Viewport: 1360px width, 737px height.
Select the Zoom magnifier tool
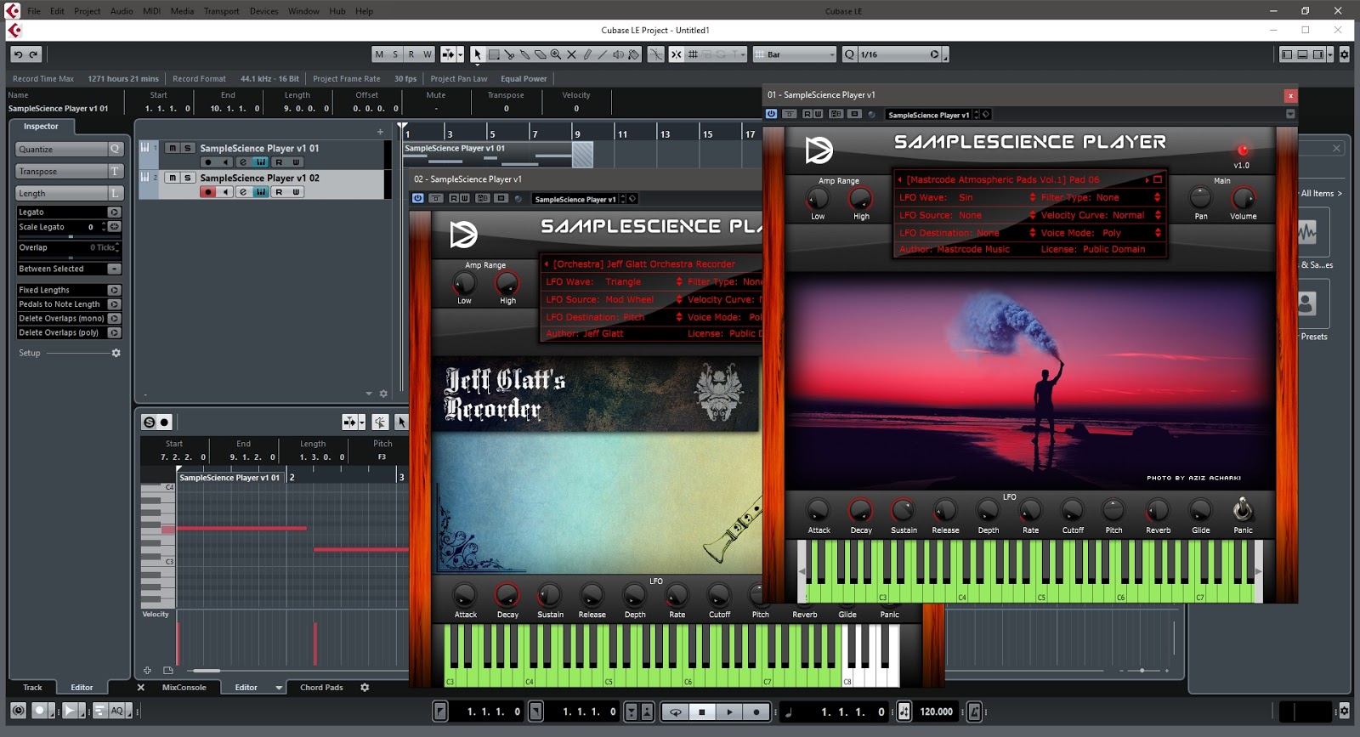tap(555, 54)
